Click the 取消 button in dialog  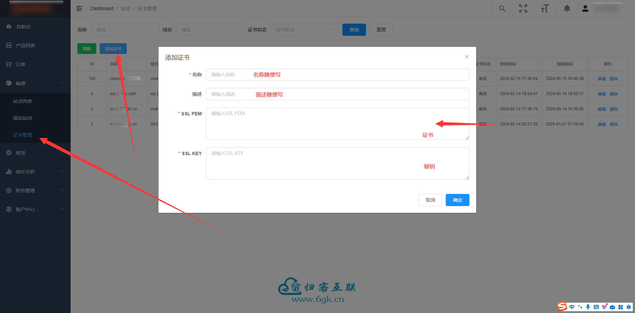click(x=430, y=200)
